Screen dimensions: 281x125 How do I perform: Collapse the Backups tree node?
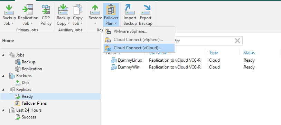pos(3,76)
